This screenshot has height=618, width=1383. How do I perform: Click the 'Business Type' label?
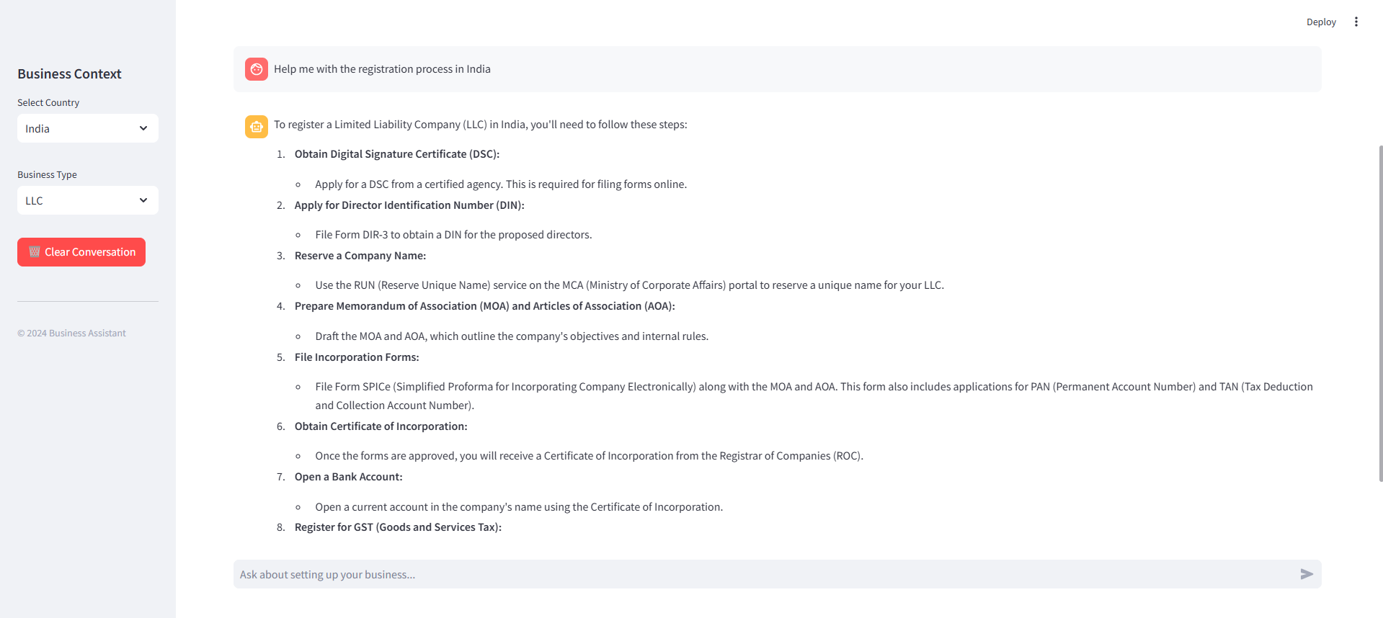[47, 175]
